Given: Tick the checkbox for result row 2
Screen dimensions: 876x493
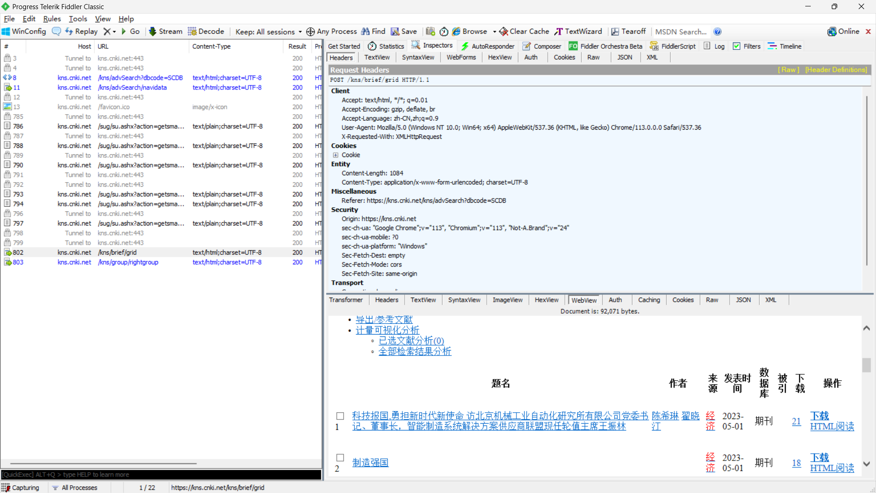Looking at the screenshot, I should [x=340, y=457].
